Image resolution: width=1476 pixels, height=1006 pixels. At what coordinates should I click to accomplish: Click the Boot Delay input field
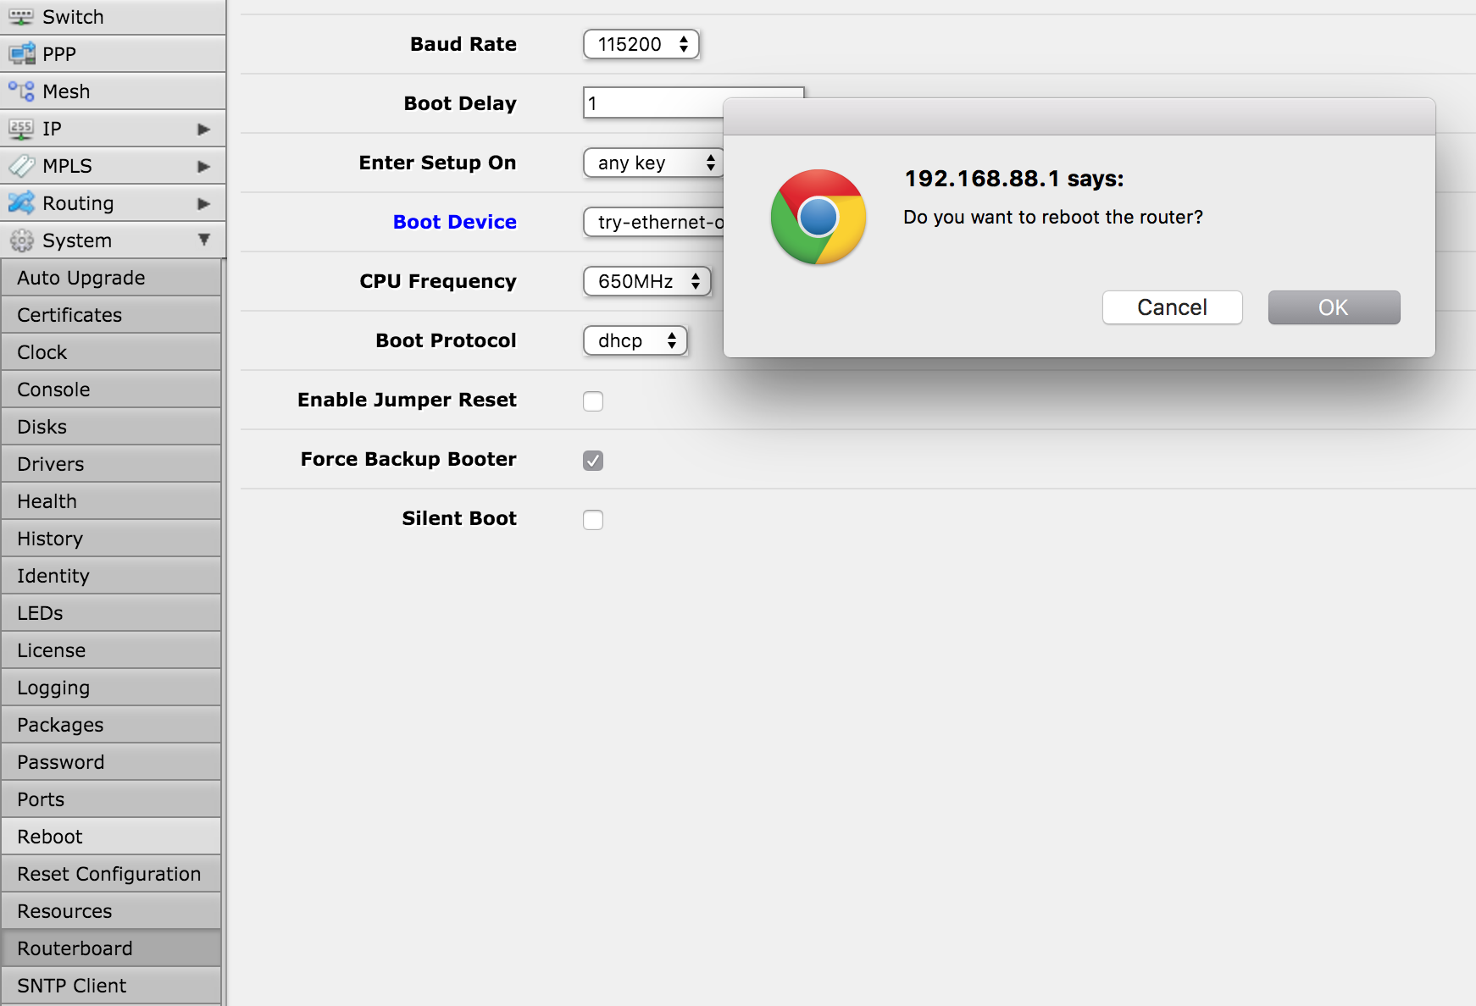[x=652, y=103]
